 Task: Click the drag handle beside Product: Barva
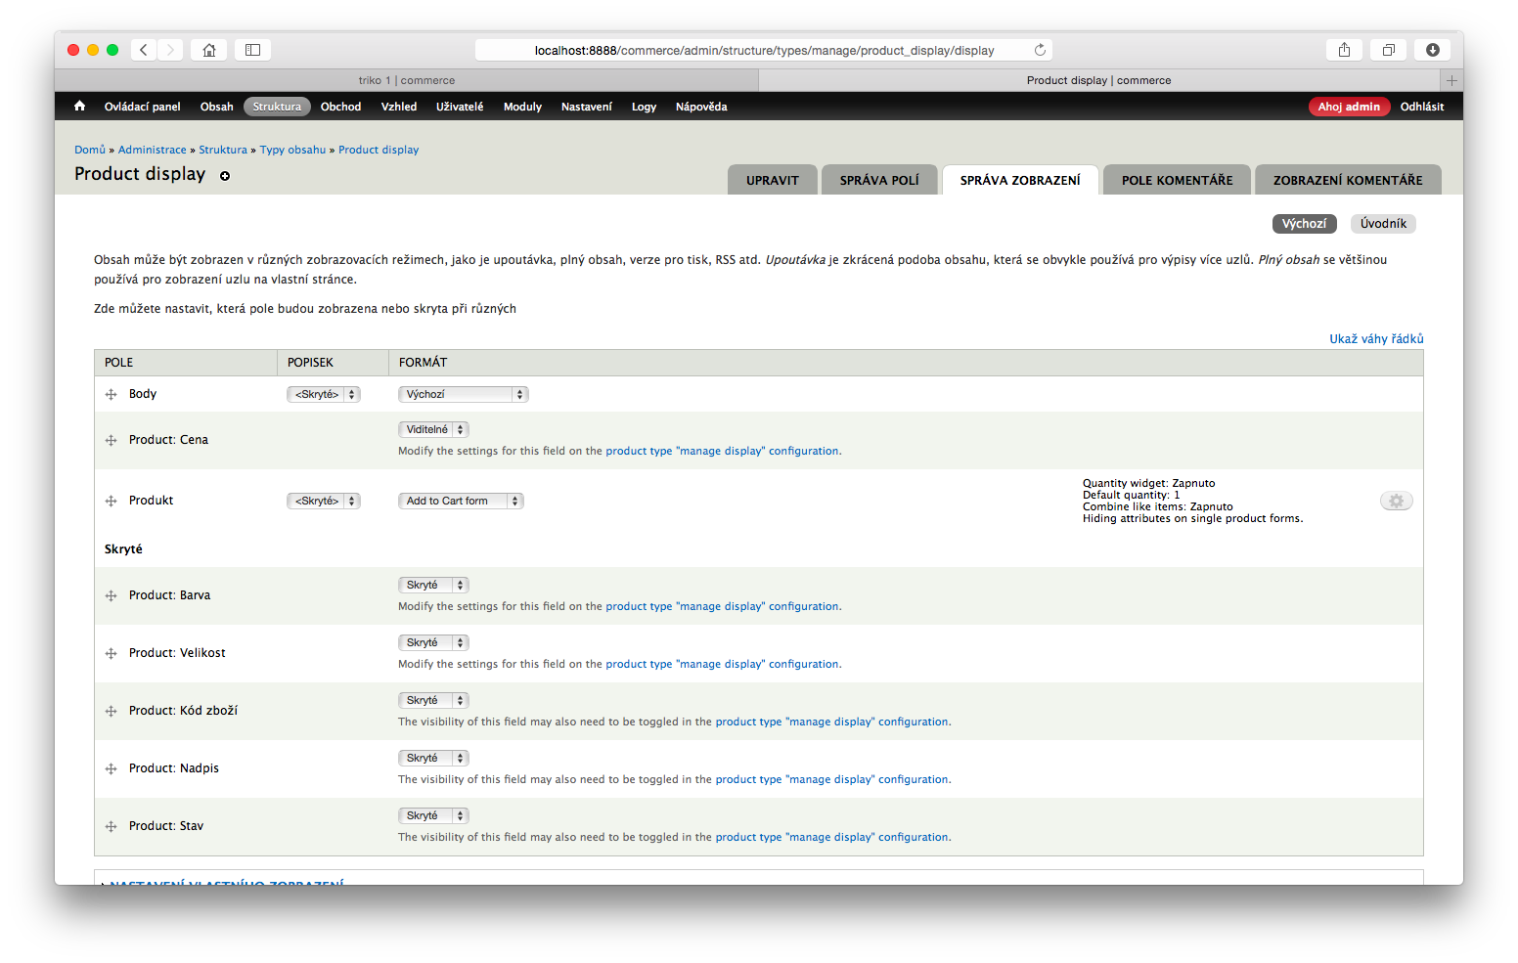(x=111, y=596)
